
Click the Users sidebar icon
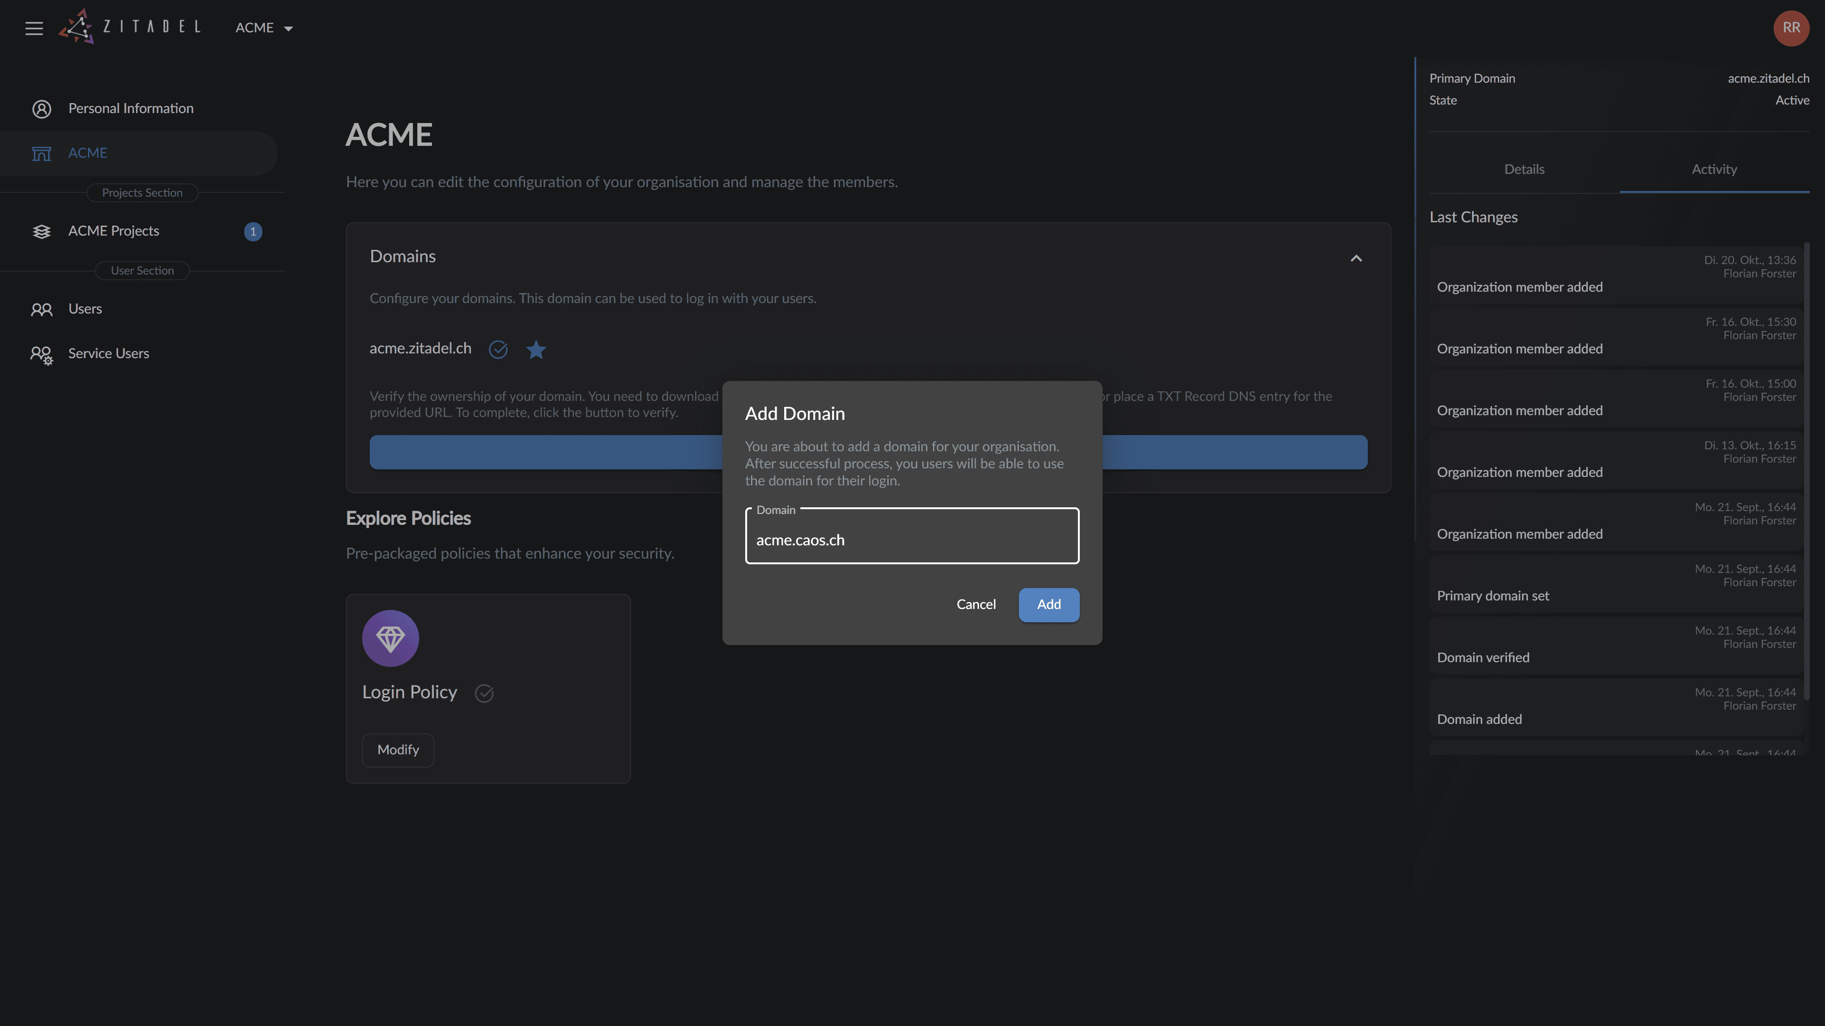coord(42,309)
